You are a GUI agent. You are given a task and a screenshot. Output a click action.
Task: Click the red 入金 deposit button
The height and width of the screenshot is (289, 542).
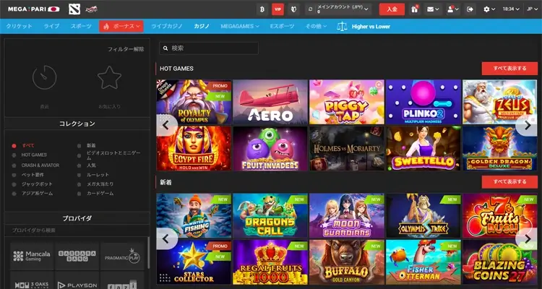coord(392,9)
